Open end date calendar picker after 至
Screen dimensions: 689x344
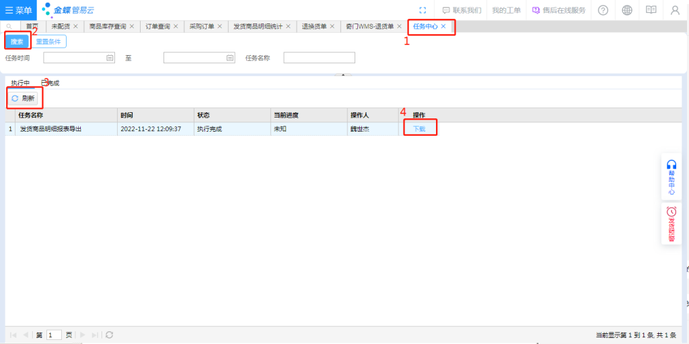click(x=230, y=58)
